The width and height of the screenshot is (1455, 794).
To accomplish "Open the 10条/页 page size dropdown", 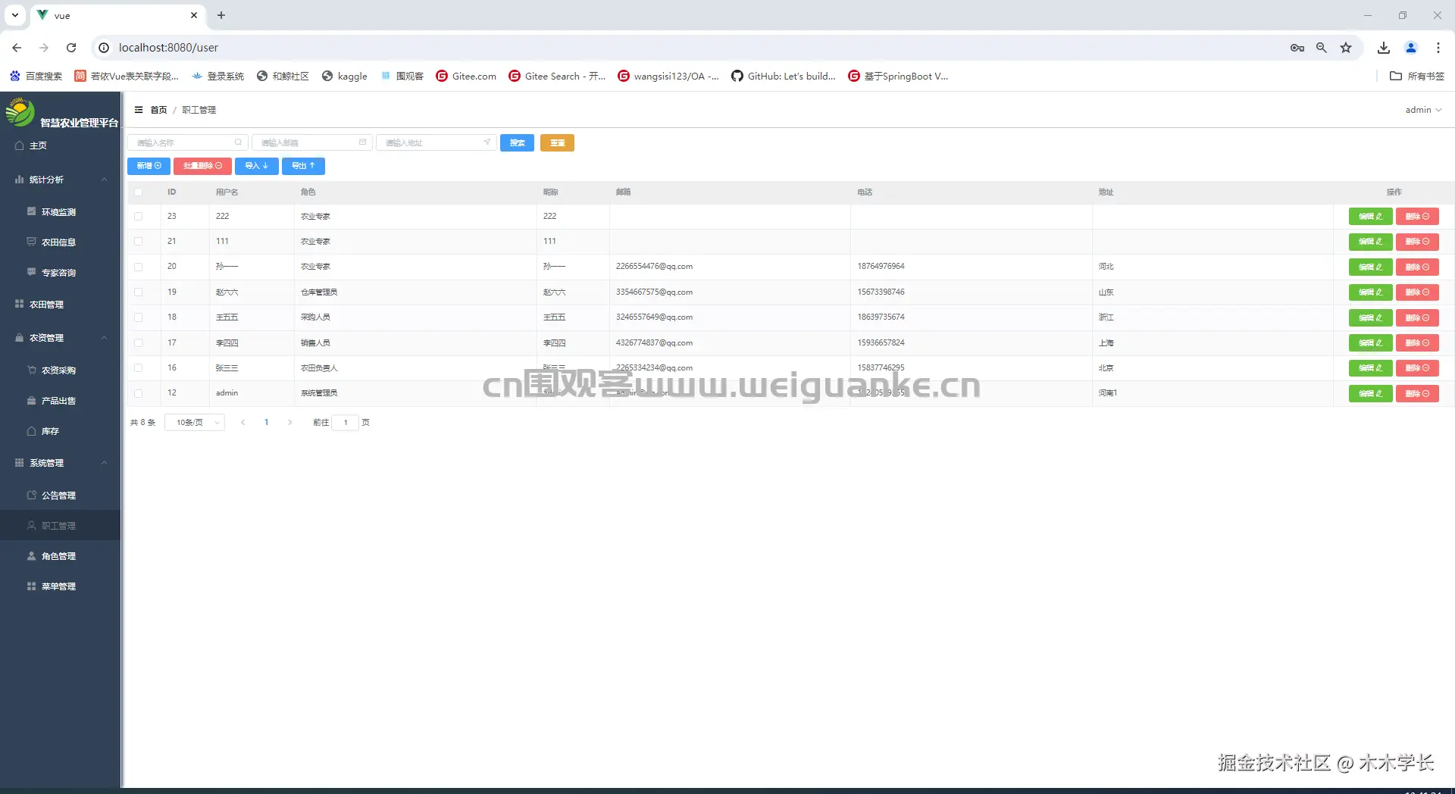I will click(x=195, y=423).
